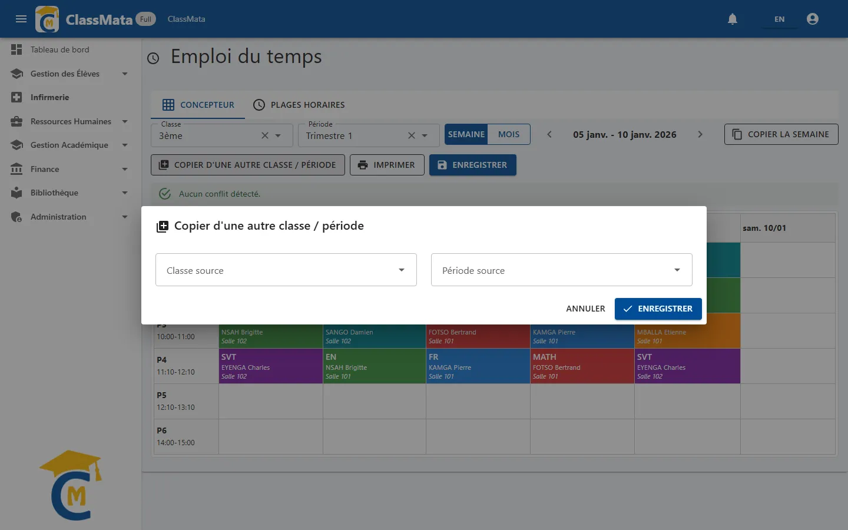Click the 'P6' 14:00-15:00 row label
This screenshot has width=848, height=530.
[187, 436]
